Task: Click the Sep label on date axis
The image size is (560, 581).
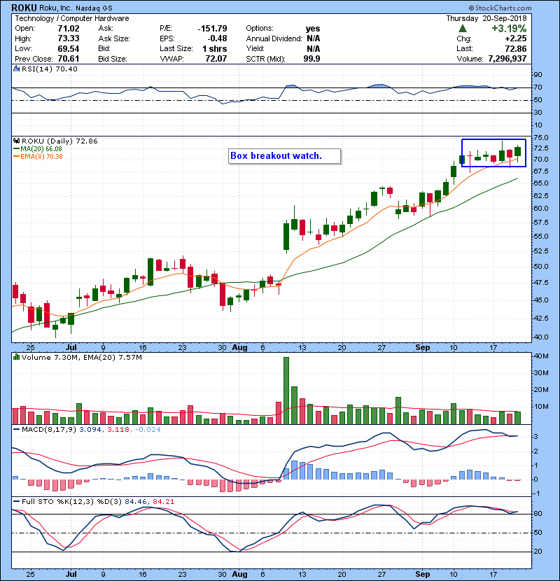Action: [x=422, y=347]
